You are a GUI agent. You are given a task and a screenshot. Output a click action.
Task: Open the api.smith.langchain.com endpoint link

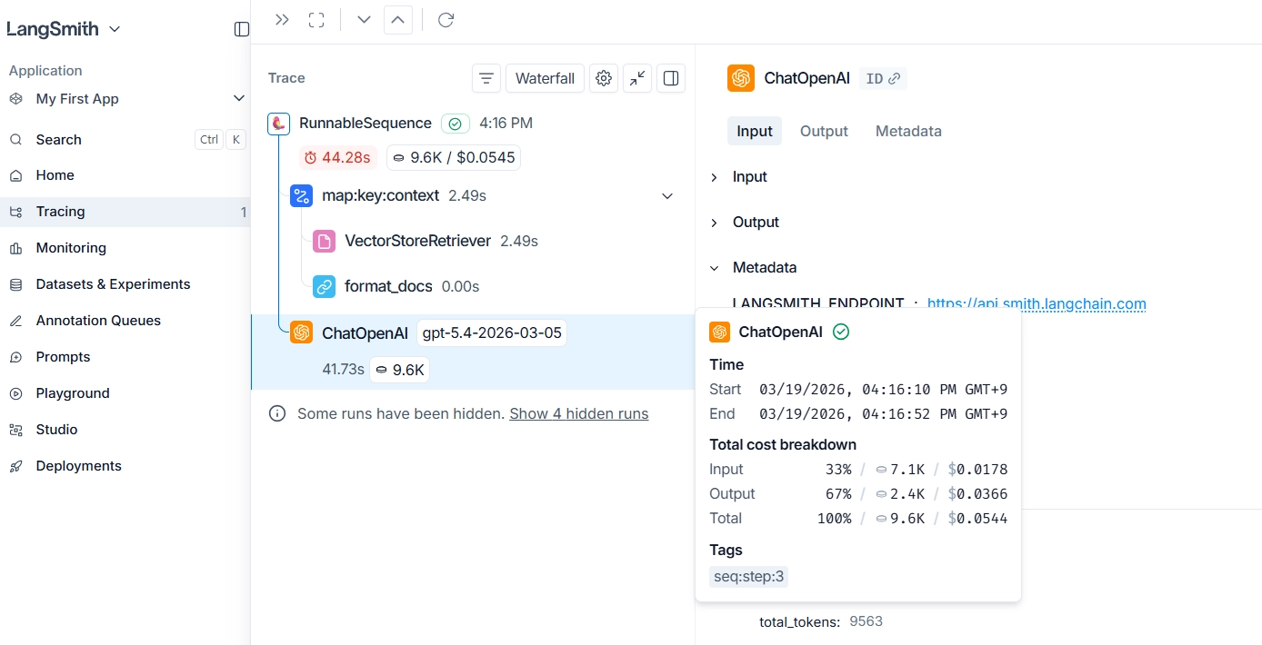tap(1037, 303)
